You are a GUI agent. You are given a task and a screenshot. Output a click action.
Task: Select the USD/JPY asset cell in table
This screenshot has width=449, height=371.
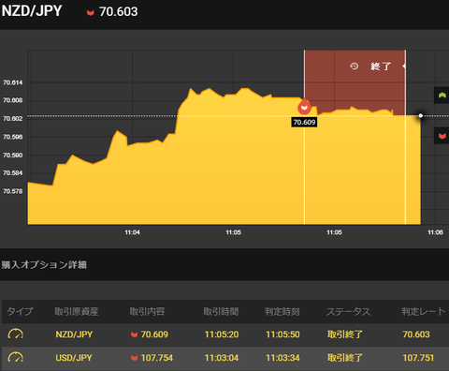coord(74,358)
